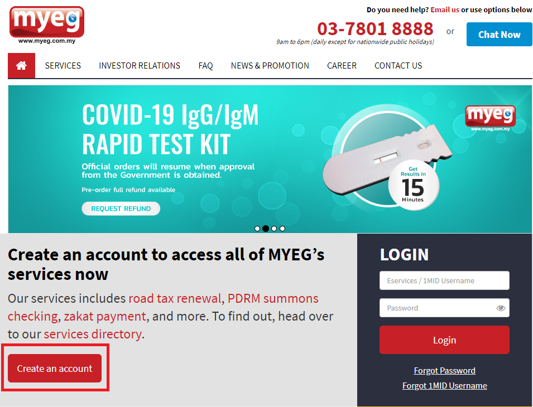Click the Chat Now button
533x407 pixels.
[x=499, y=34]
